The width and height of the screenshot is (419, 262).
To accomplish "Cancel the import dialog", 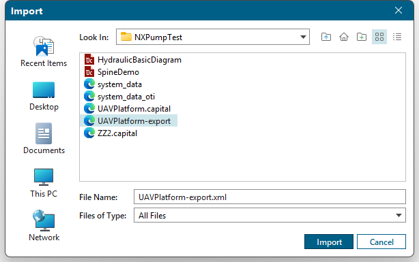I will point(381,242).
